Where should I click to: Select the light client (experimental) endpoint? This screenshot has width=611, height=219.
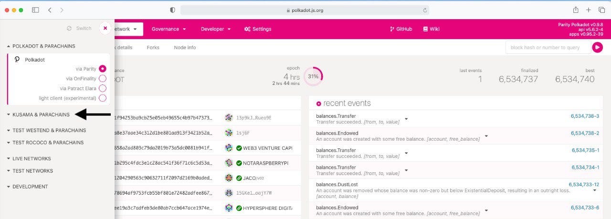pos(102,98)
